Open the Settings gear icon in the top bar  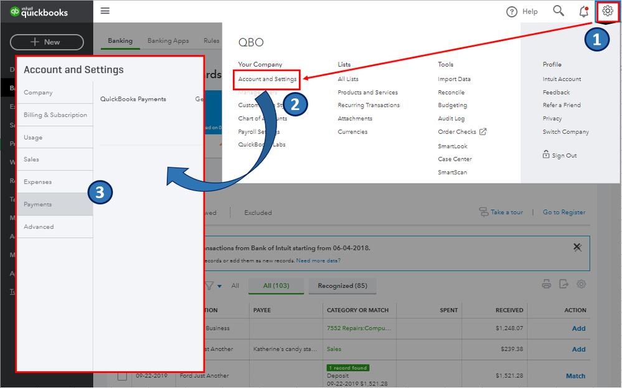tap(606, 11)
